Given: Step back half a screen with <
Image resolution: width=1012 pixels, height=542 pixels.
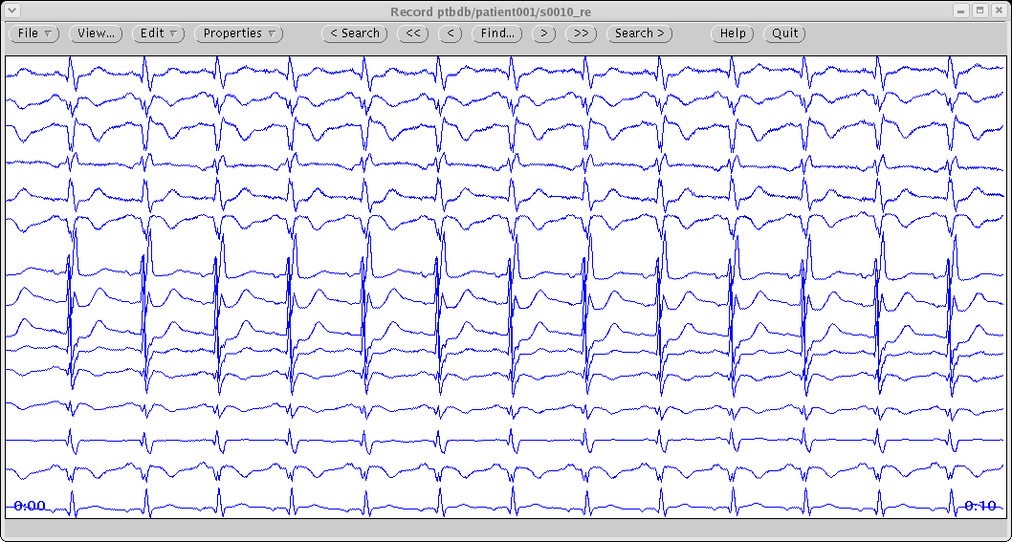Looking at the screenshot, I should click(451, 33).
